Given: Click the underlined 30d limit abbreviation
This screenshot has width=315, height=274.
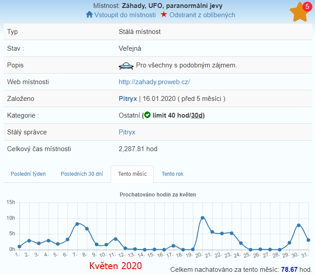Looking at the screenshot, I should point(197,115).
